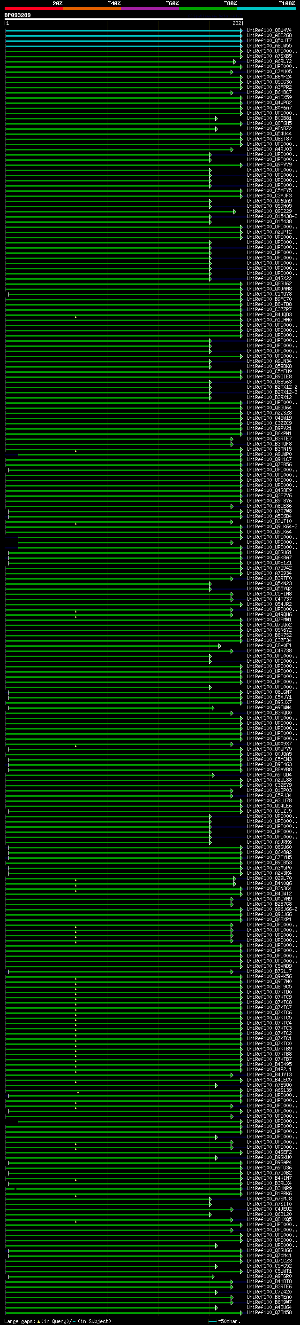Image resolution: width=300 pixels, height=1325 pixels.
Task: Click the white query ruler bar
Action: pos(124,20)
